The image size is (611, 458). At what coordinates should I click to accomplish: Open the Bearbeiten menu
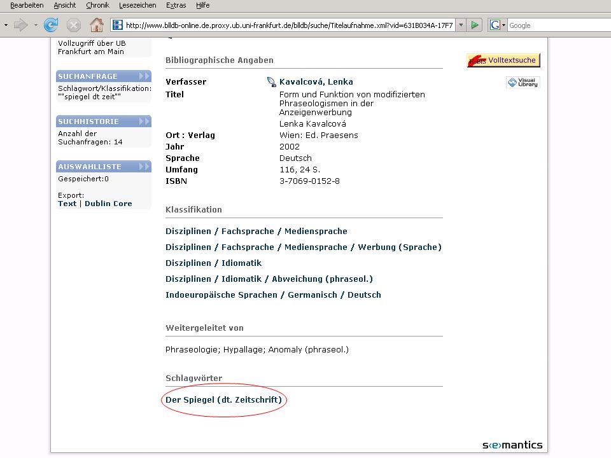[x=27, y=5]
